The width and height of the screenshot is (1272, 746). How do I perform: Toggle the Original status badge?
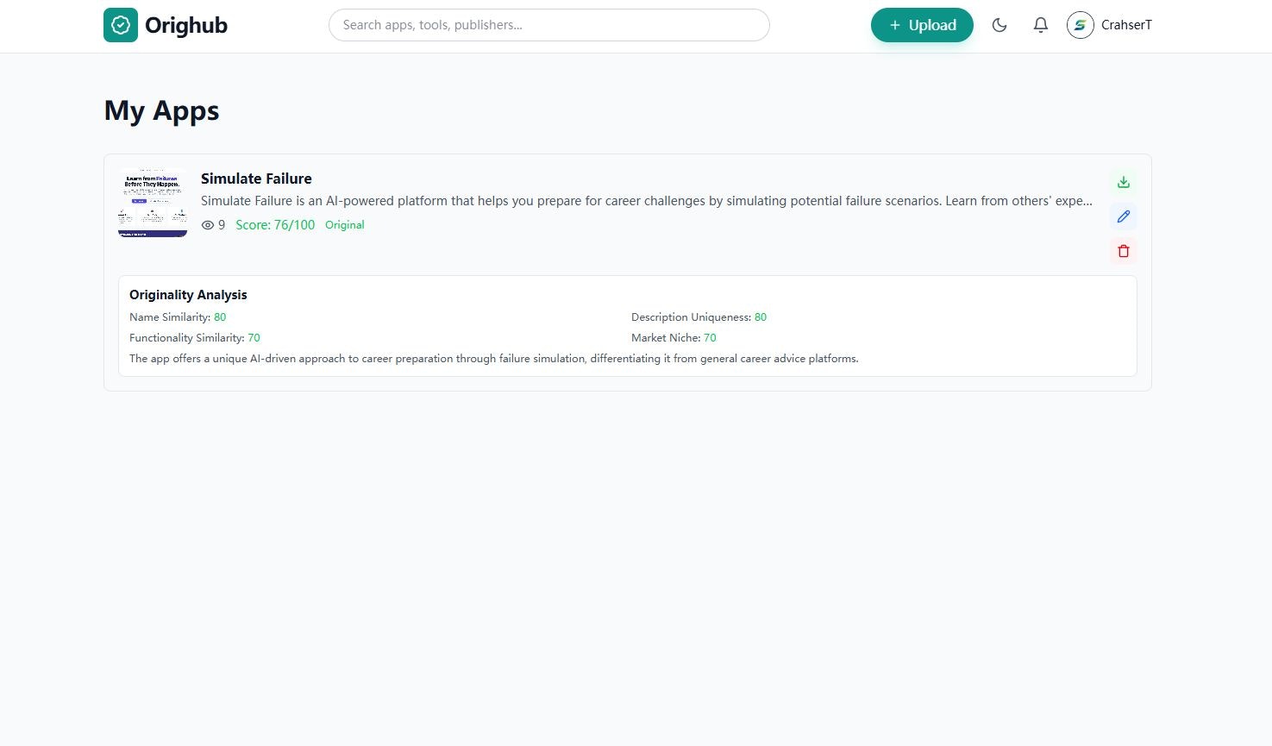pos(344,224)
